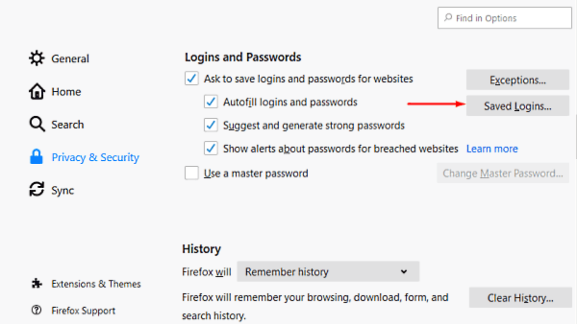Image resolution: width=577 pixels, height=324 pixels.
Task: Open the Remember history dropdown
Action: point(328,272)
